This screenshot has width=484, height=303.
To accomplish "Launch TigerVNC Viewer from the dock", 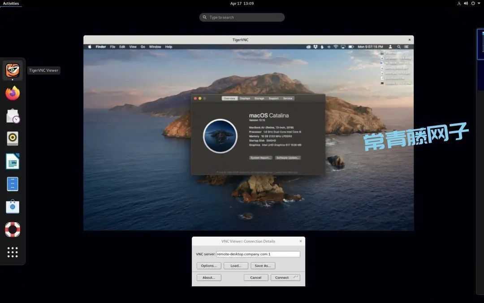I will (13, 70).
